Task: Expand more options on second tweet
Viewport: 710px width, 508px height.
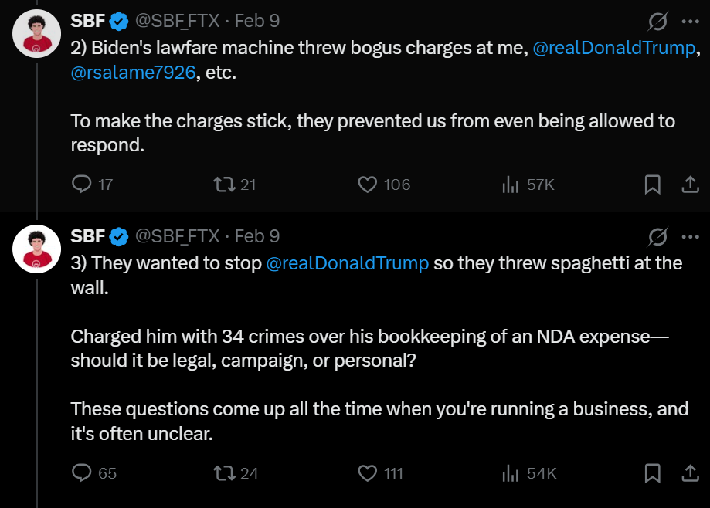Action: click(x=689, y=235)
